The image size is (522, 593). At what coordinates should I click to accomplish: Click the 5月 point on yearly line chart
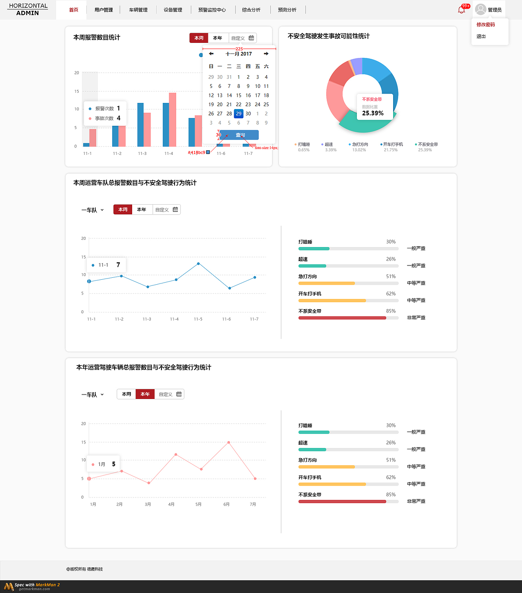click(201, 469)
